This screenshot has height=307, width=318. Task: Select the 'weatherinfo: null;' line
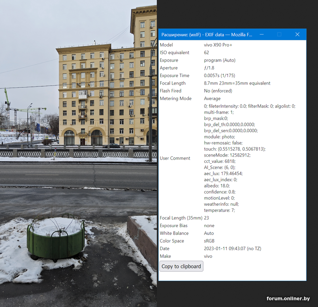click(221, 204)
